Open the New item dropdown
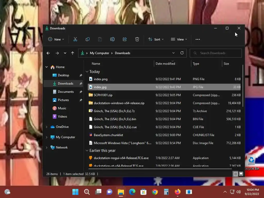The height and width of the screenshot is (198, 264). 56,39
